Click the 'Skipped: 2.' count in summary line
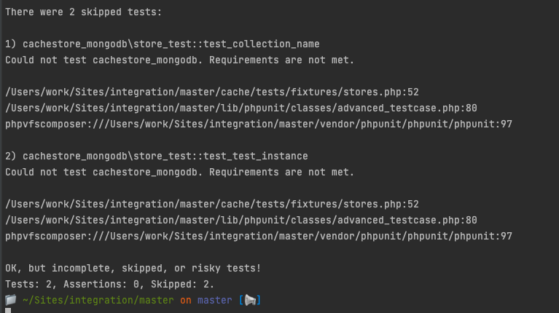 pos(182,285)
